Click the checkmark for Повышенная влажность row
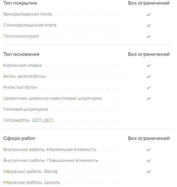Screen dimensions: 177x187 click(x=149, y=161)
